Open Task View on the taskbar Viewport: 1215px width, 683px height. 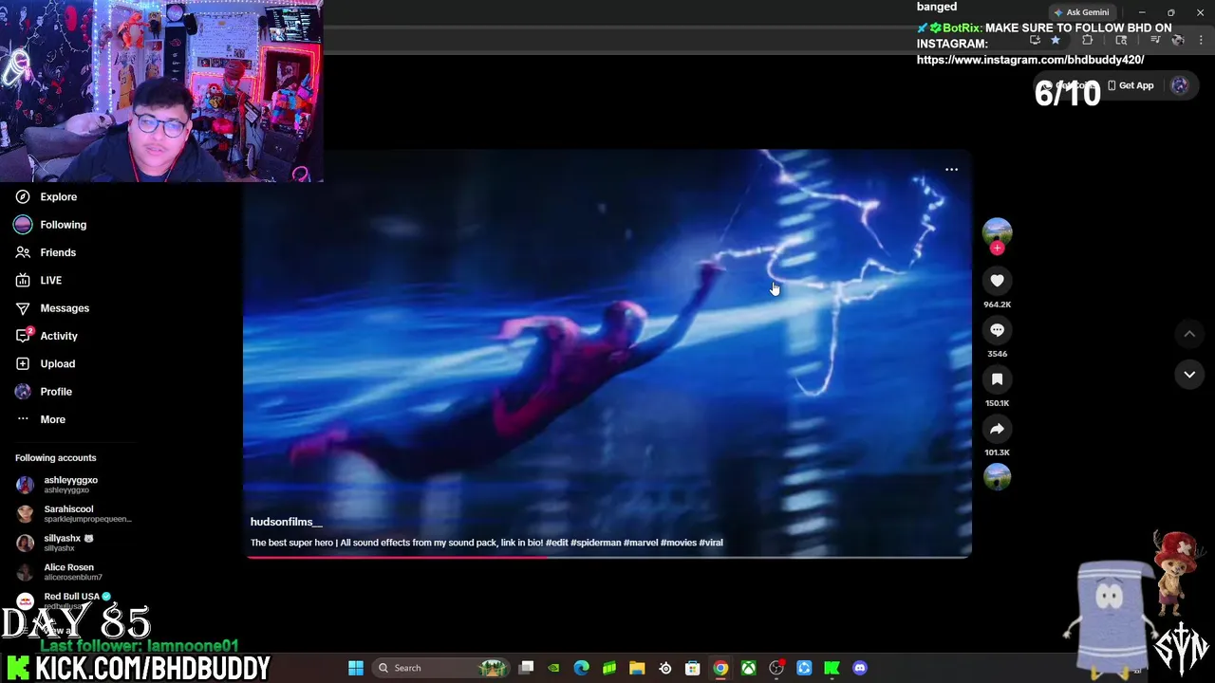(527, 668)
